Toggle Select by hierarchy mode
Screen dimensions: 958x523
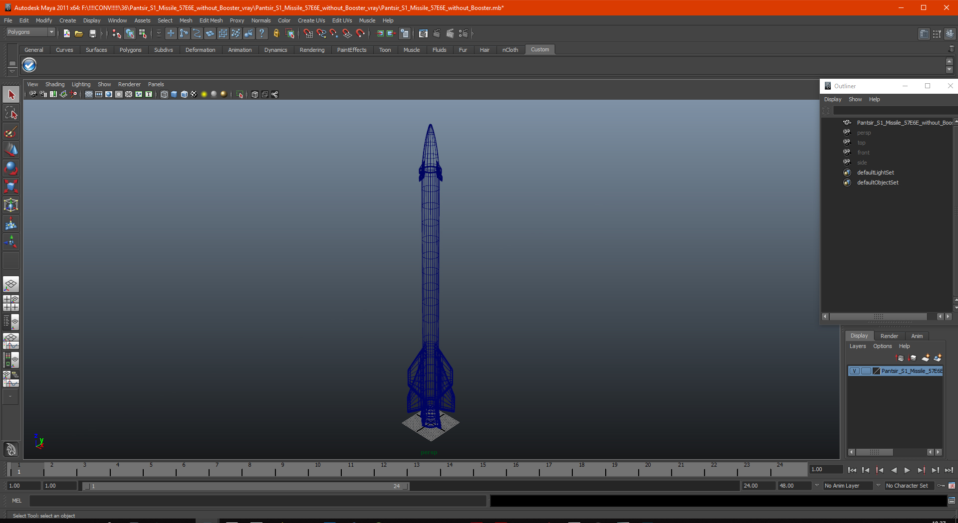tap(116, 33)
